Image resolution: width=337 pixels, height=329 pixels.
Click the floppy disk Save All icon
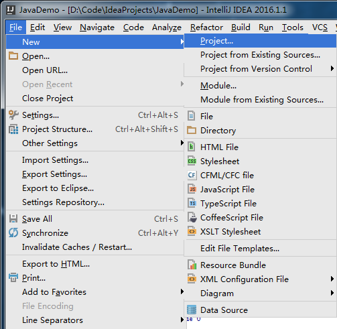coord(13,218)
